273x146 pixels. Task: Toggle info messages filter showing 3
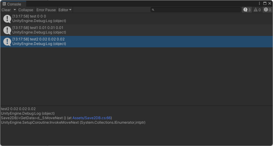[247, 10]
